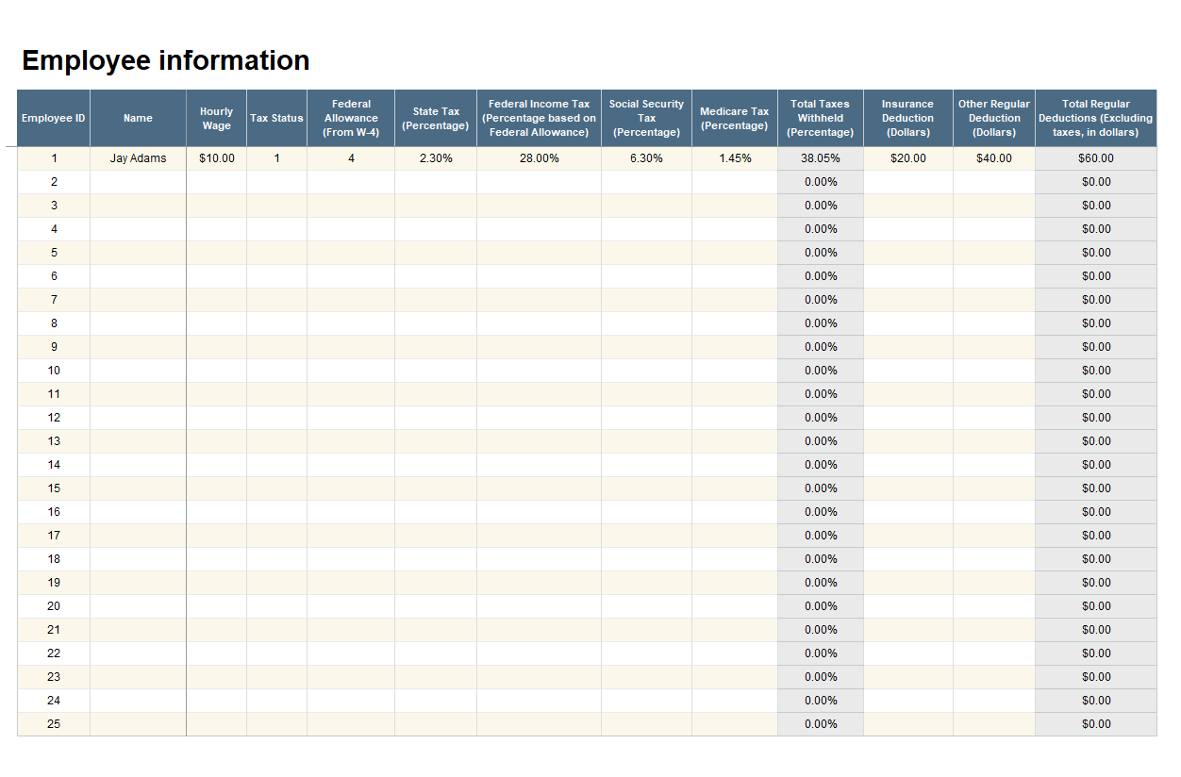Select the empty Name cell for employee 2
This screenshot has height=777, width=1181.
[x=138, y=182]
